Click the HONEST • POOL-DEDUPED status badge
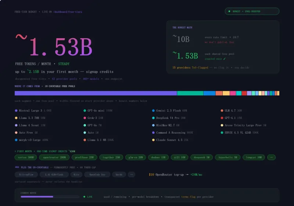 252,11
